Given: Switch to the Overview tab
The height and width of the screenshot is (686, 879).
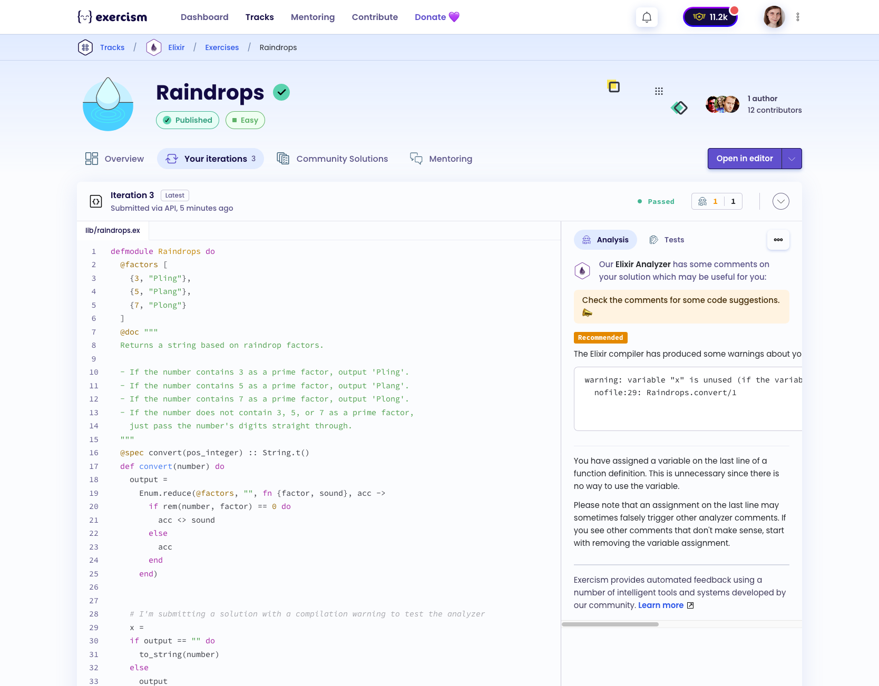Looking at the screenshot, I should click(x=114, y=159).
